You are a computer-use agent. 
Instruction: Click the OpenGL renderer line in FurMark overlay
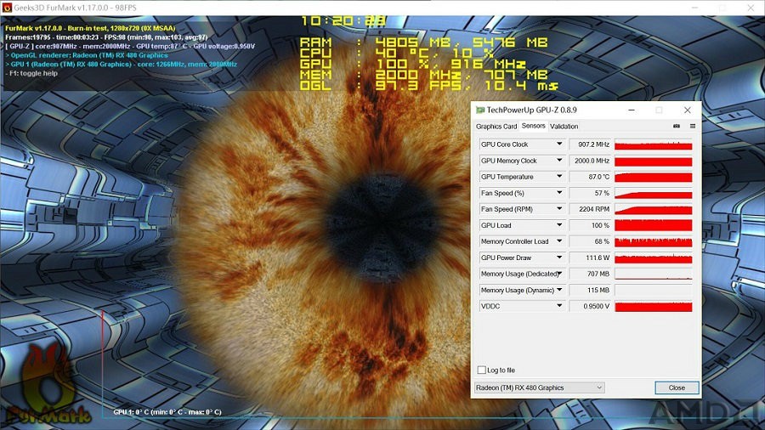click(87, 55)
